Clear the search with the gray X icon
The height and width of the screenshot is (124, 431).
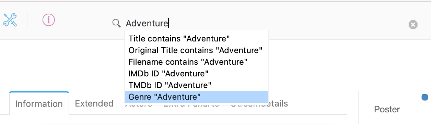(x=413, y=24)
